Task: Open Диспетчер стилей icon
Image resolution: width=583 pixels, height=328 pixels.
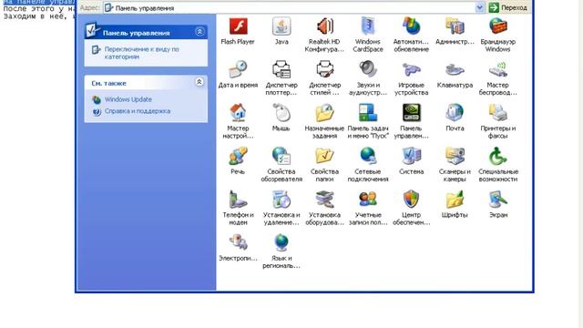Action: click(x=324, y=69)
